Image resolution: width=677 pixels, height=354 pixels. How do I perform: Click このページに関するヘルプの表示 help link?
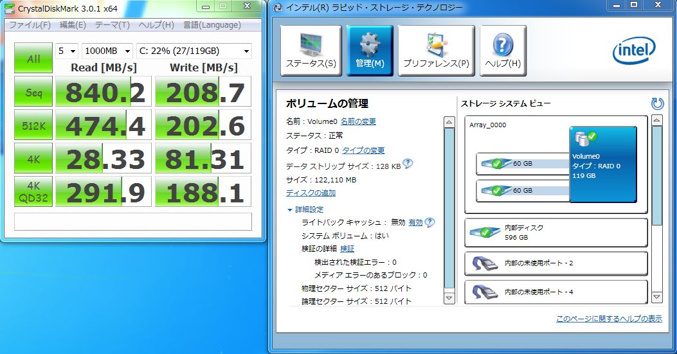point(609,319)
